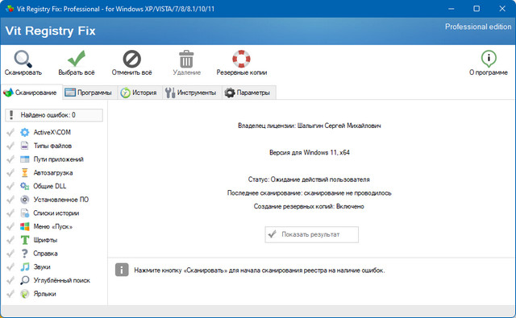
Task: Click the Меню «Пуск» Windows flag icon
Action: tap(25, 226)
